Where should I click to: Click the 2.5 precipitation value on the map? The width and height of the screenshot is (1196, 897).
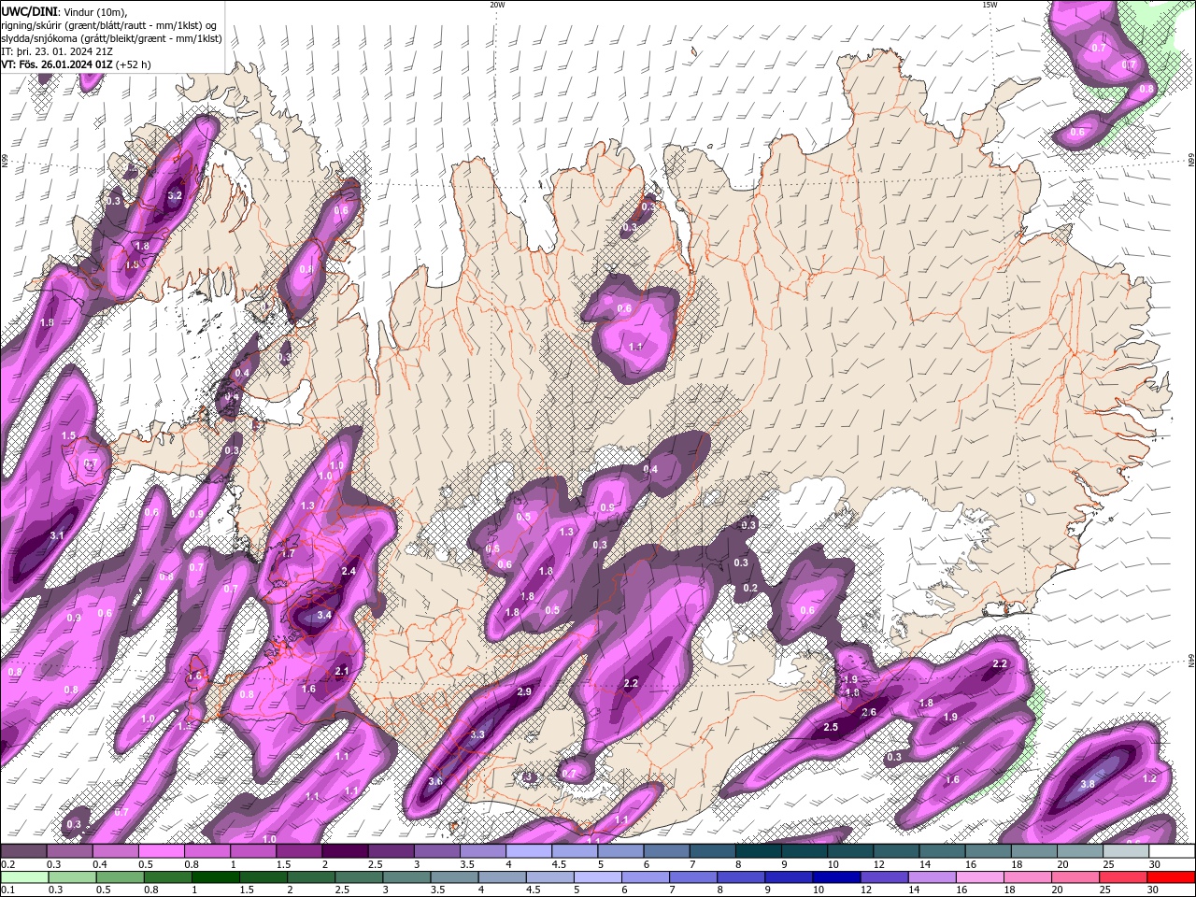[831, 727]
